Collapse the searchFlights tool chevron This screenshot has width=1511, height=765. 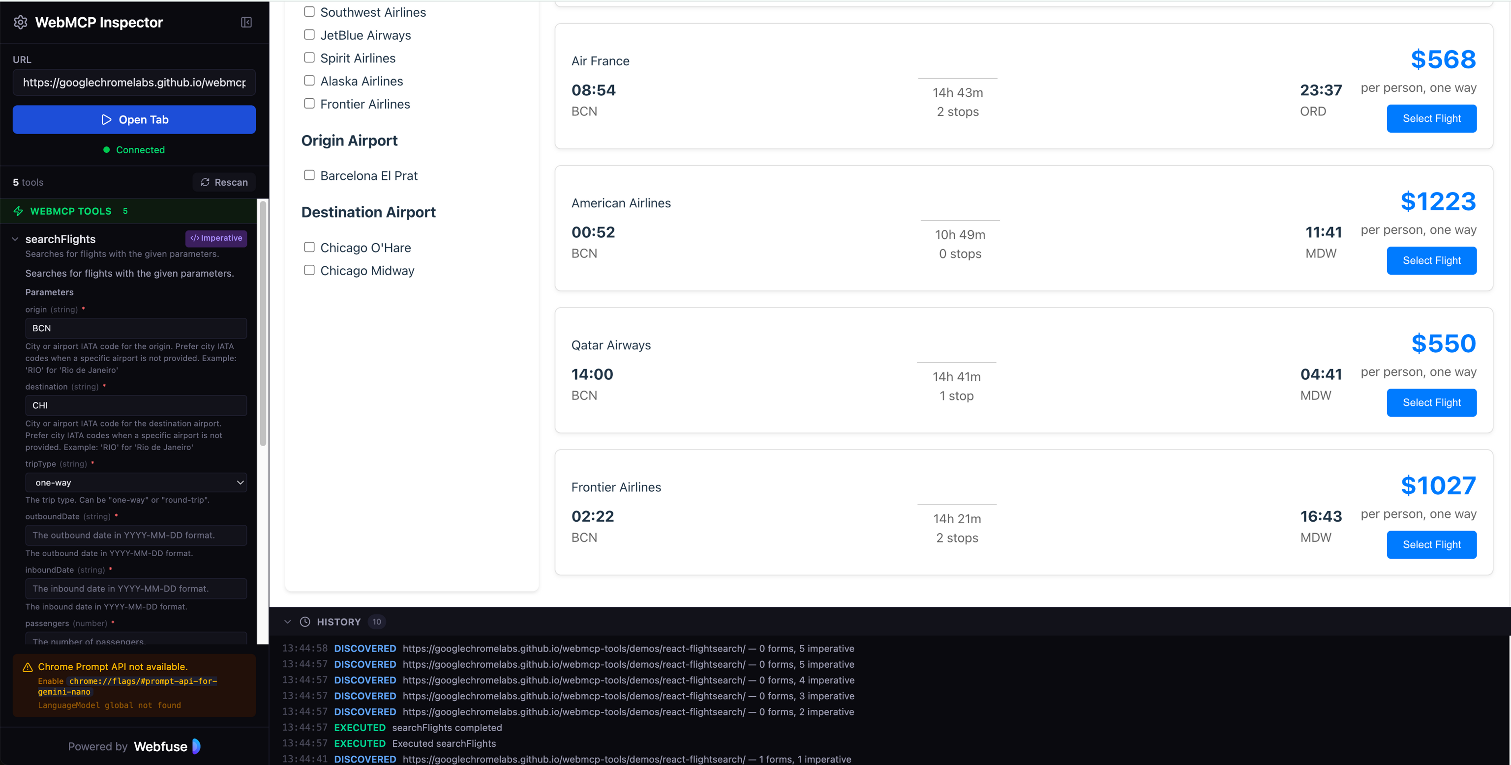[15, 239]
